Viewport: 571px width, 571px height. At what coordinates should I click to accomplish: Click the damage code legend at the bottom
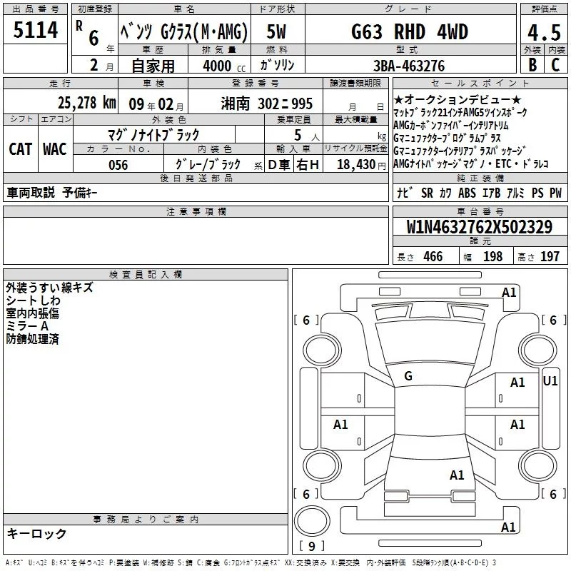[x=251, y=563]
